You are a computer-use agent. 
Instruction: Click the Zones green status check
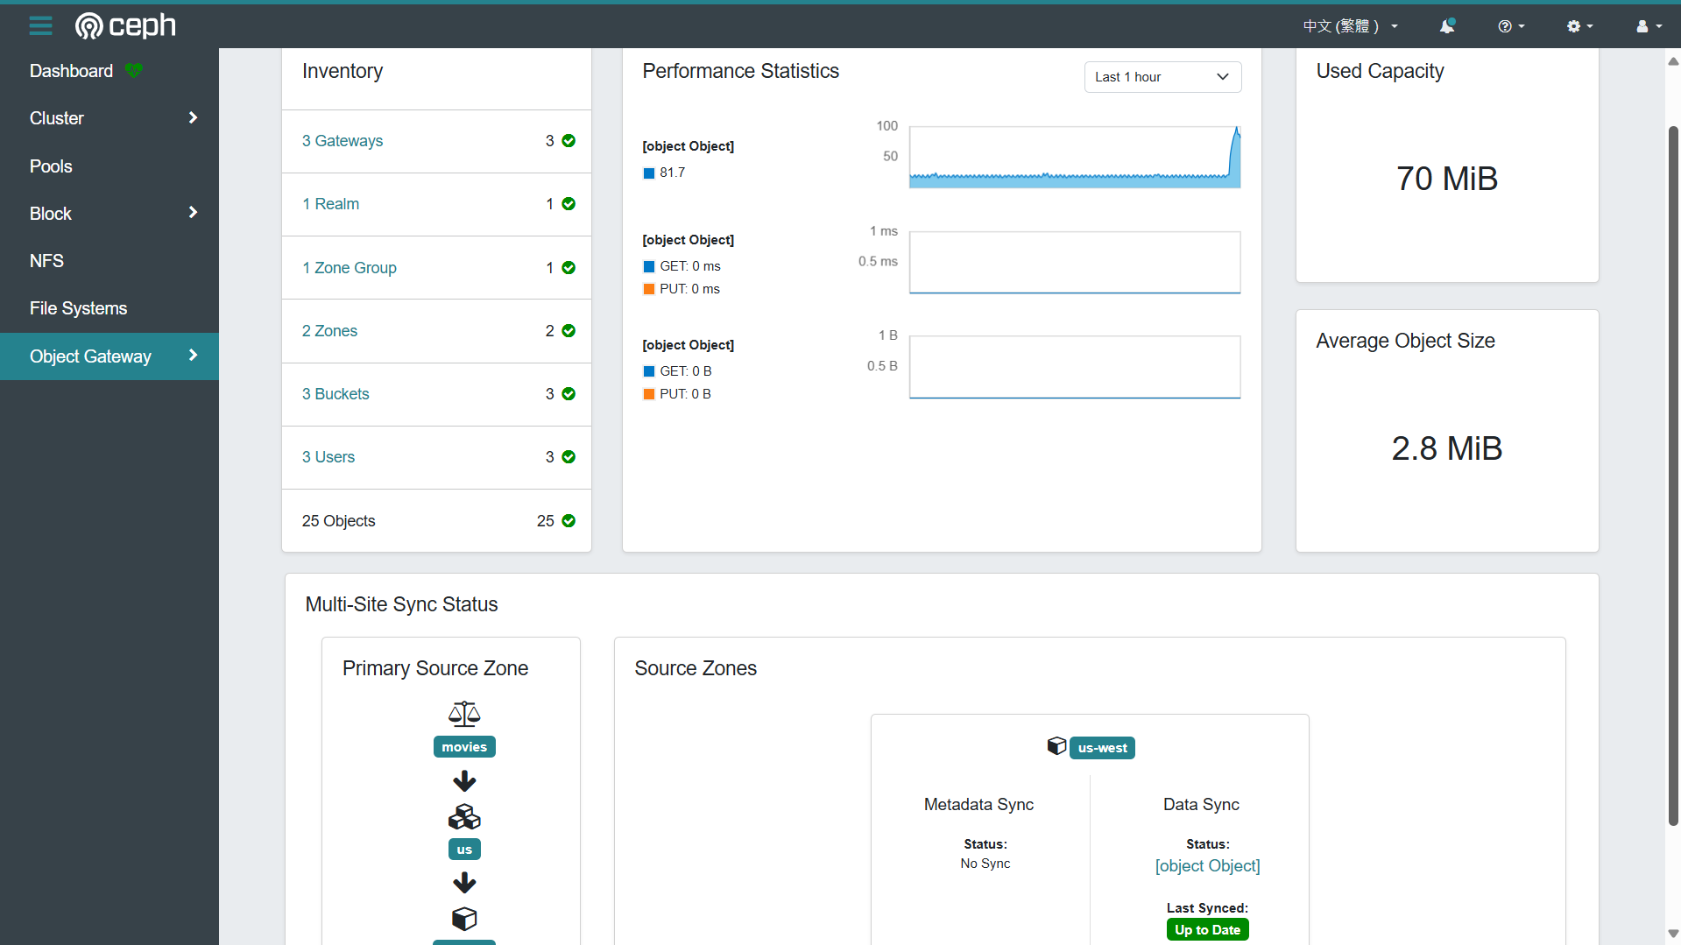[x=569, y=331]
